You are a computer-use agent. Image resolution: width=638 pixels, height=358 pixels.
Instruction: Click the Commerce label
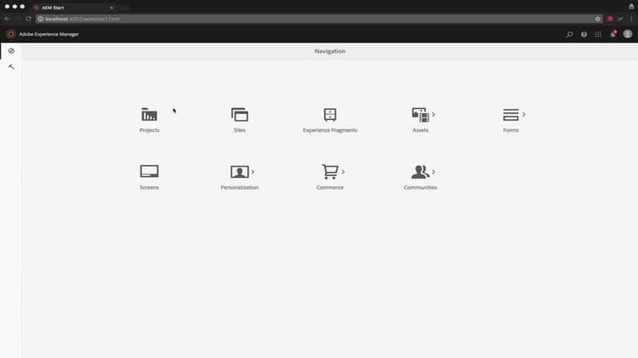(x=330, y=188)
